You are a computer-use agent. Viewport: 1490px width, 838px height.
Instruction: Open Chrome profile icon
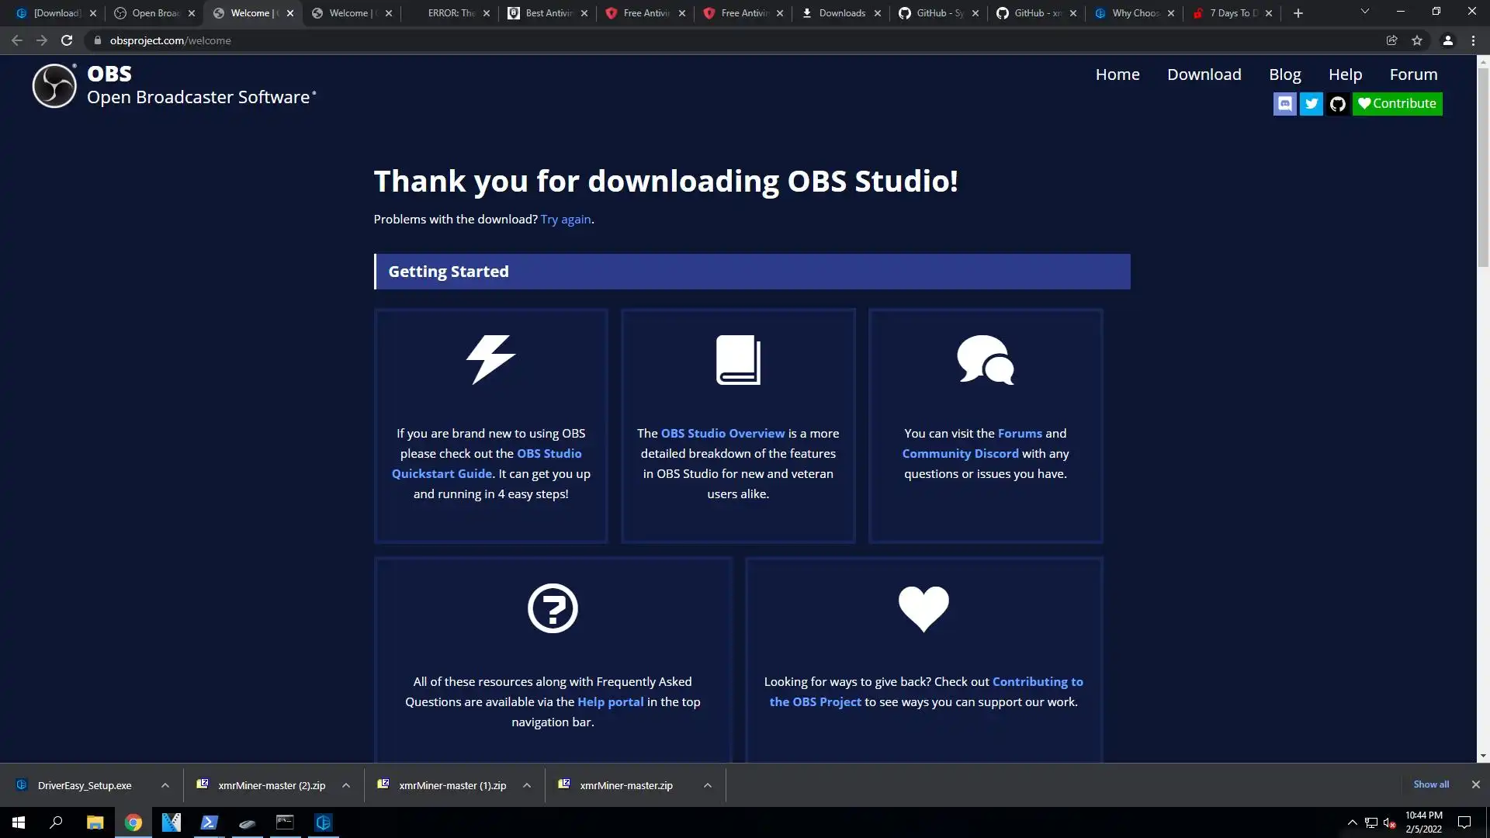(1447, 40)
